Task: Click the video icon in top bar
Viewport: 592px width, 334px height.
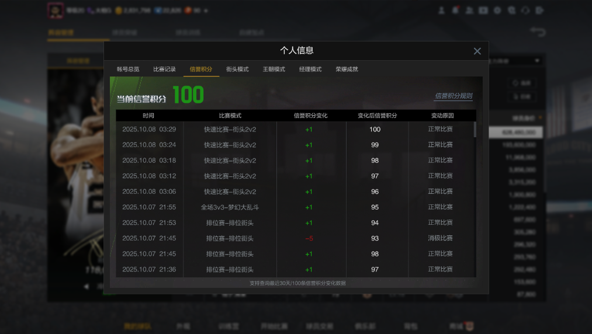Action: [483, 11]
